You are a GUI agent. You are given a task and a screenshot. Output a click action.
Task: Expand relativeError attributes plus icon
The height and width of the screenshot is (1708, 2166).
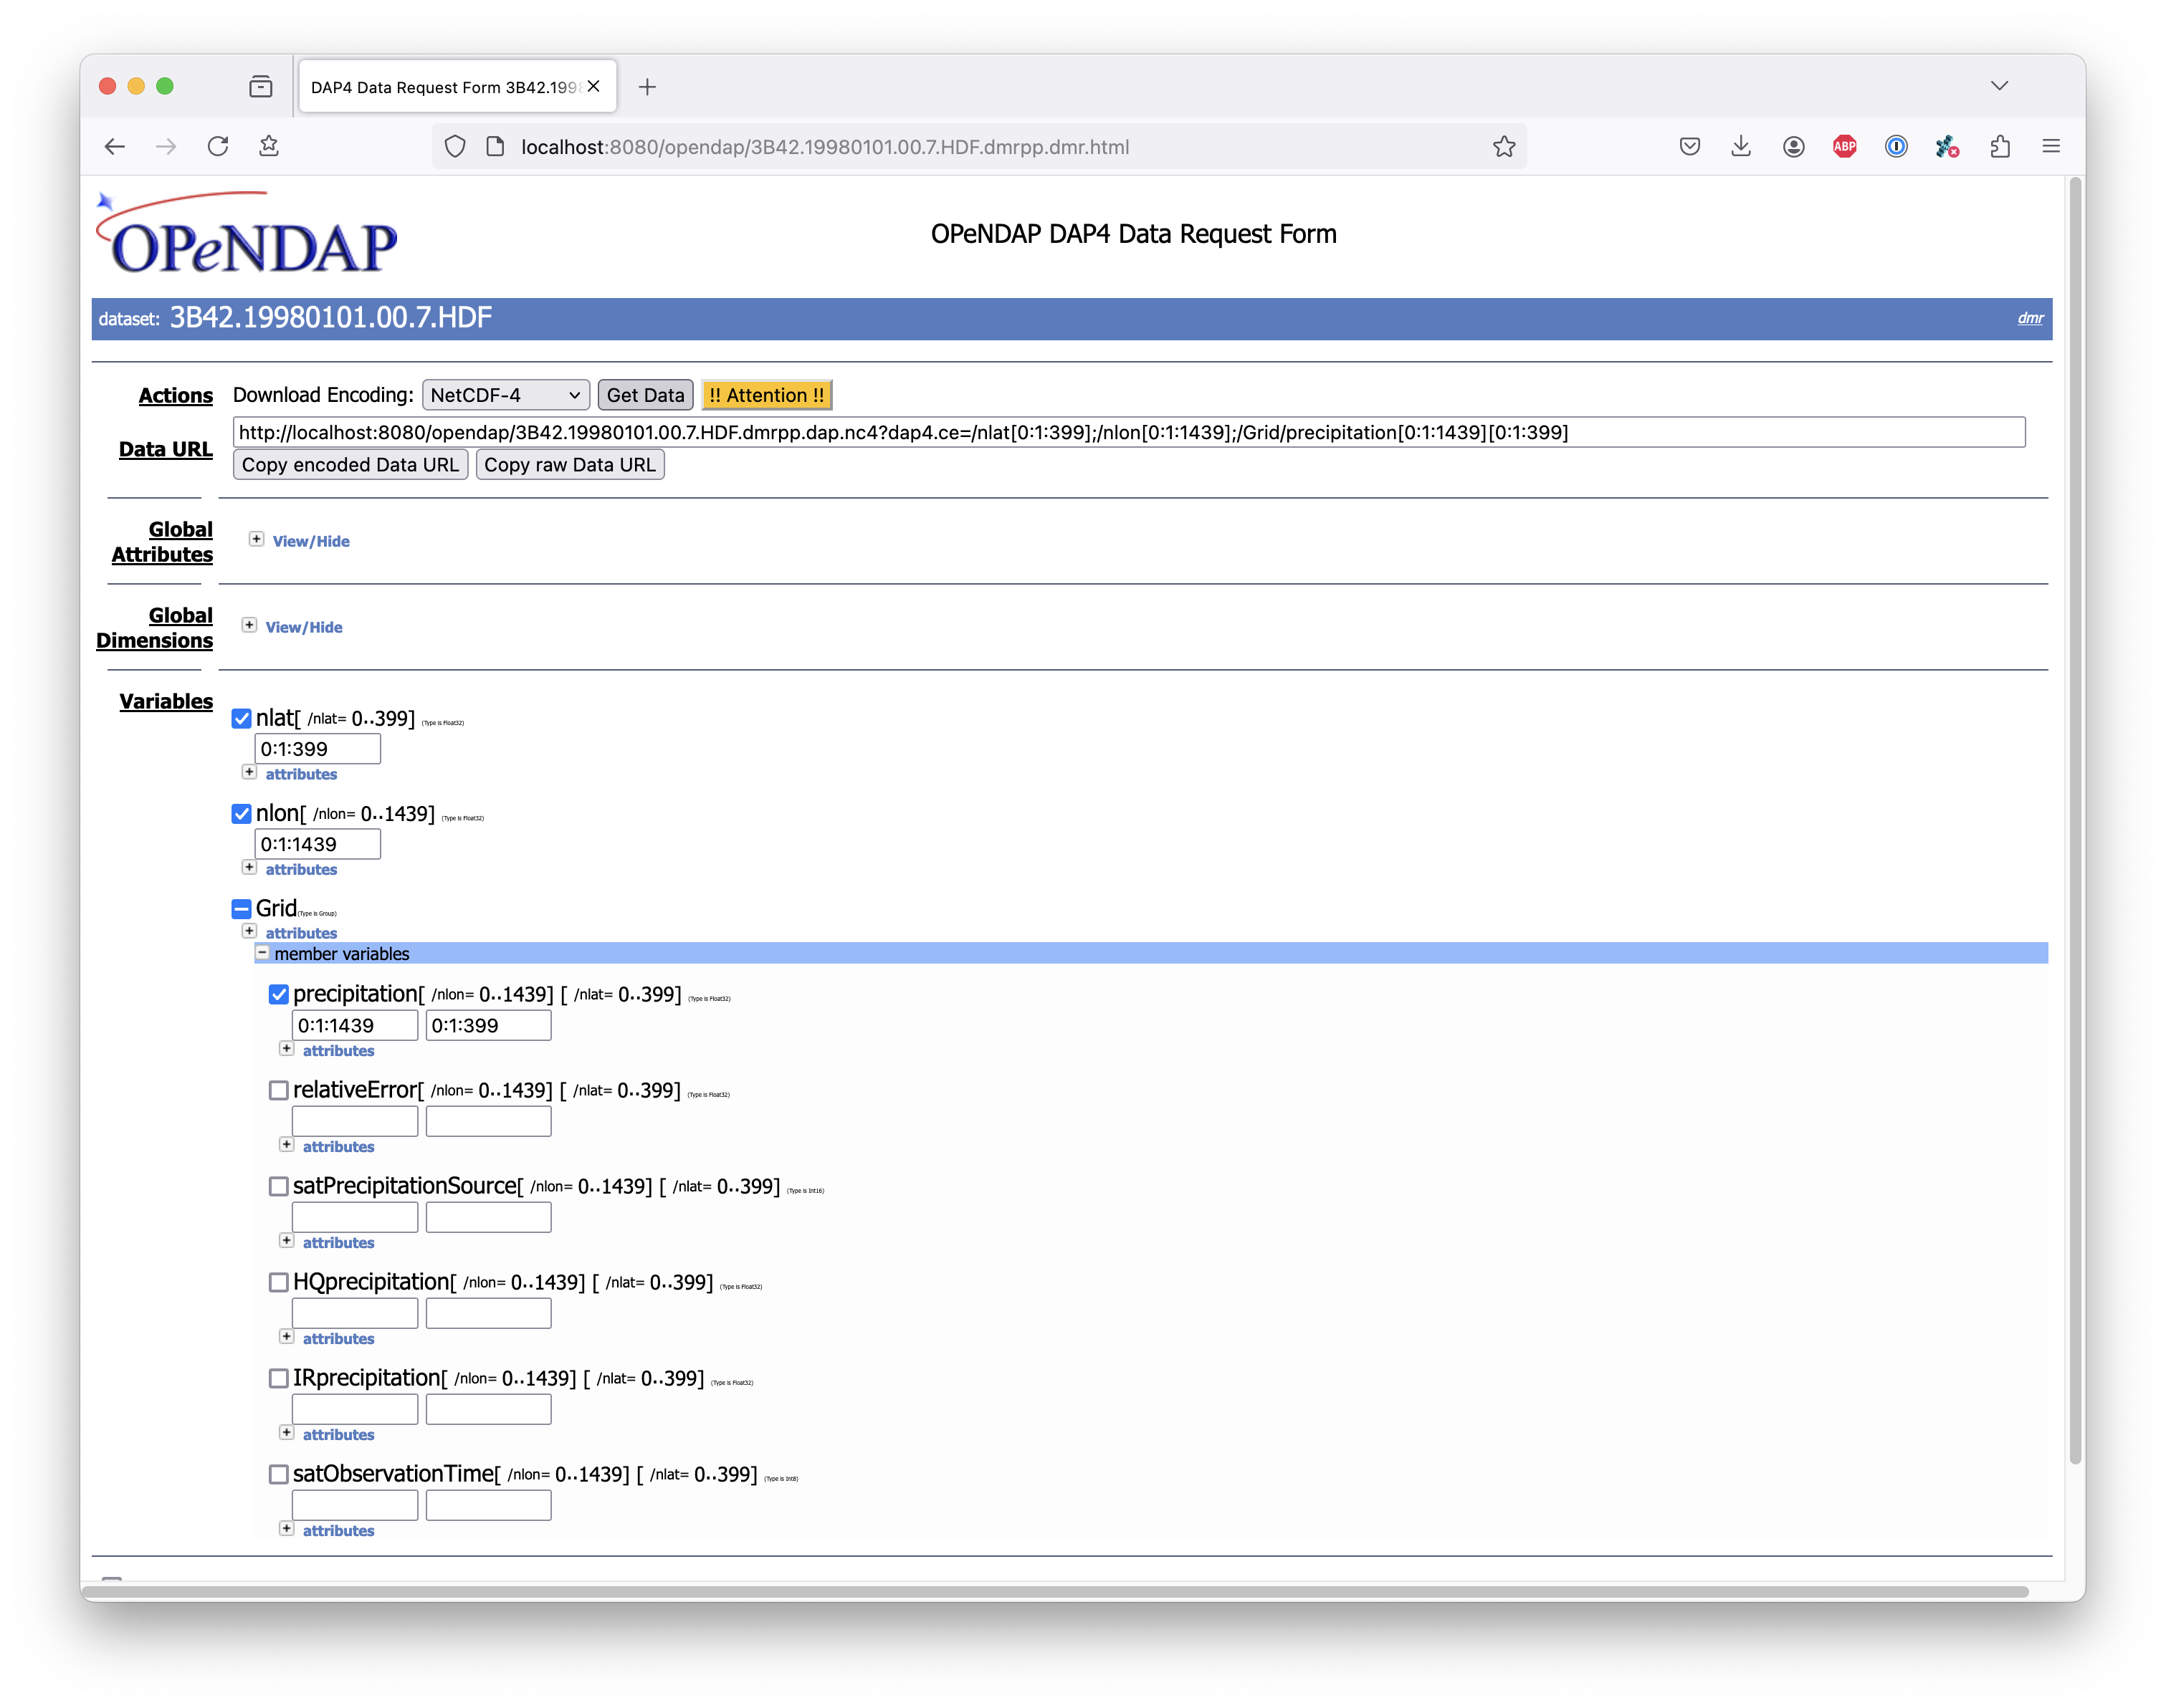(286, 1144)
